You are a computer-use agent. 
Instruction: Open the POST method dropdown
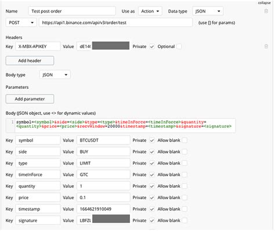tap(21, 23)
